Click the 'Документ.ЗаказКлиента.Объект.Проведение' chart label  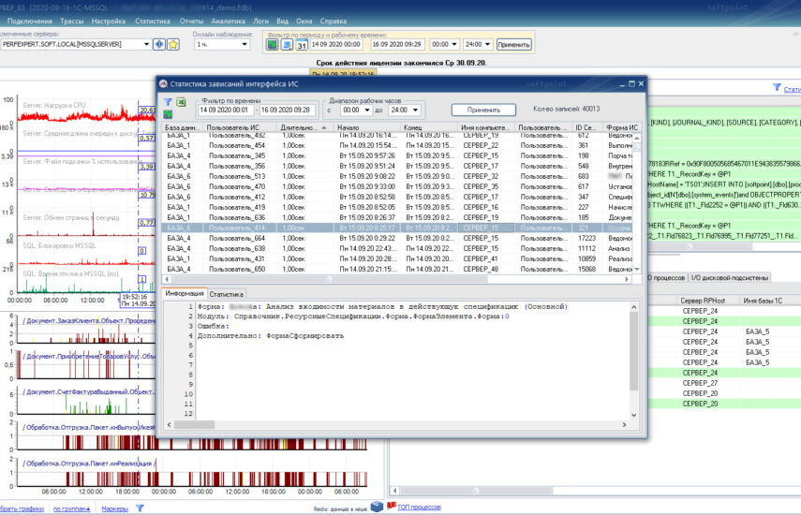[88, 320]
